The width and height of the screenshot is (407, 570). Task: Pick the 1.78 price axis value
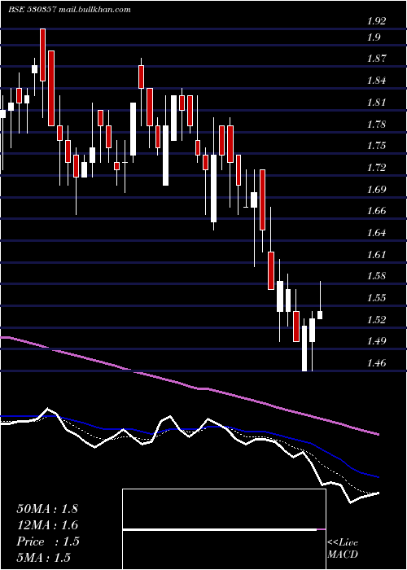(376, 125)
